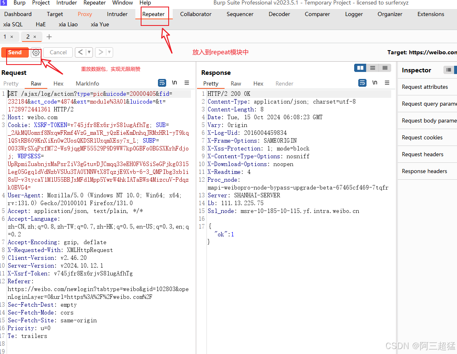
Task: Click the Host: weibo.com line in the request
Action: click(32, 117)
